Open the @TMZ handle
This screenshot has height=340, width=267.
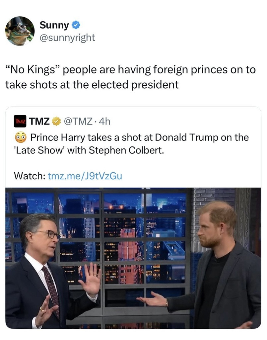pyautogui.click(x=78, y=122)
